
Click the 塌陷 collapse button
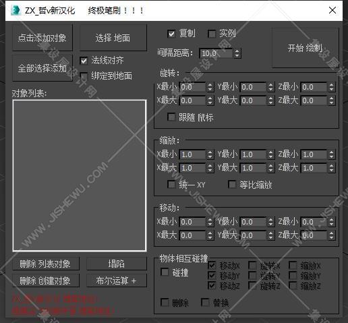pos(117,264)
